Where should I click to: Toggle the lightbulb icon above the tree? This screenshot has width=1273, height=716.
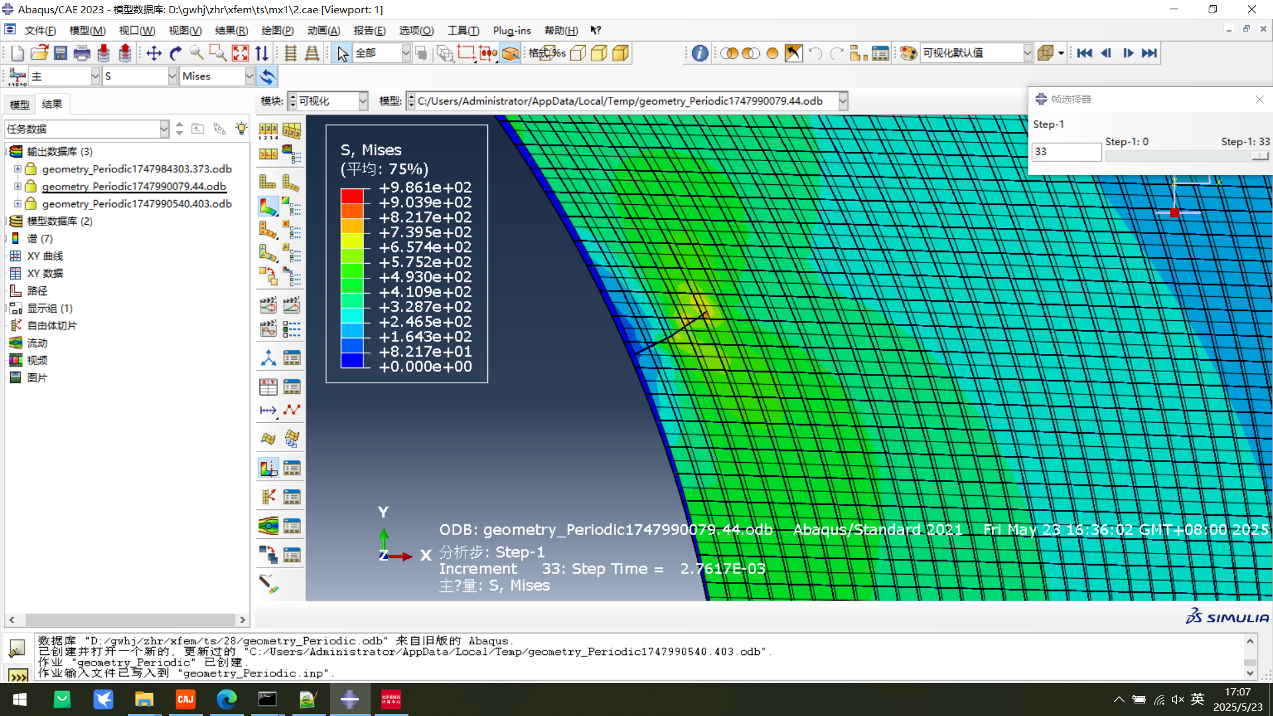coord(241,129)
